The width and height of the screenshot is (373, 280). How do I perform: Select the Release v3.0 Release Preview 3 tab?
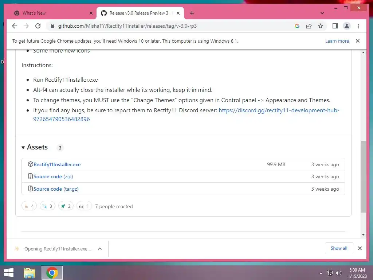coord(140,13)
